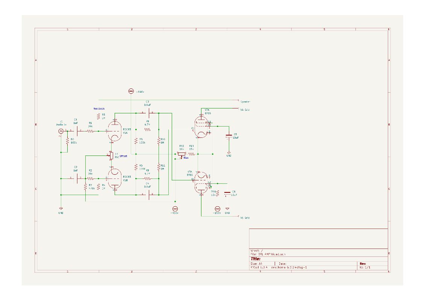422x299 pixels.
Task: Select resistor R1 34k symbol
Action: [x=91, y=131]
